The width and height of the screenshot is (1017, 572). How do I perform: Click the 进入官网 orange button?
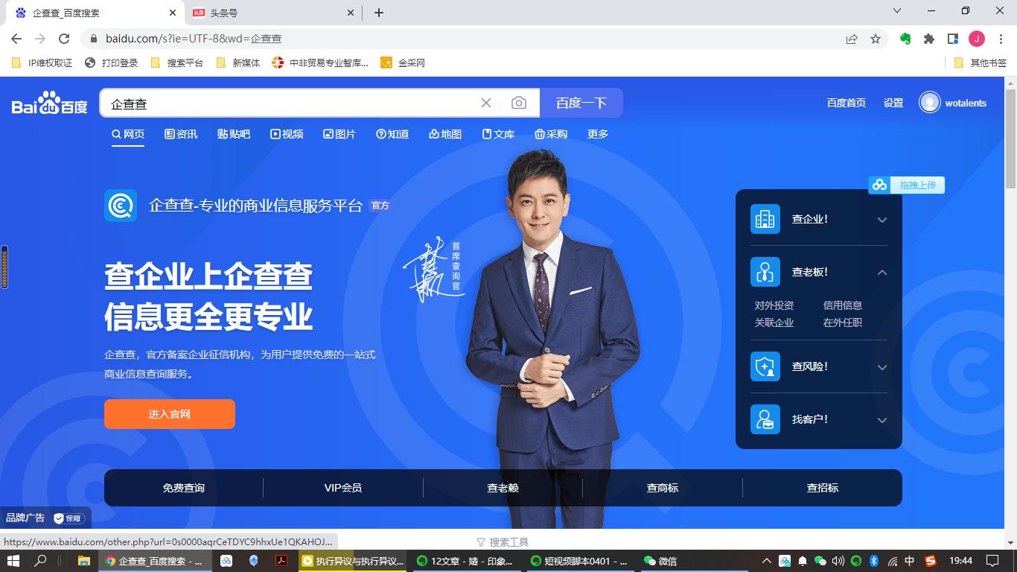169,414
